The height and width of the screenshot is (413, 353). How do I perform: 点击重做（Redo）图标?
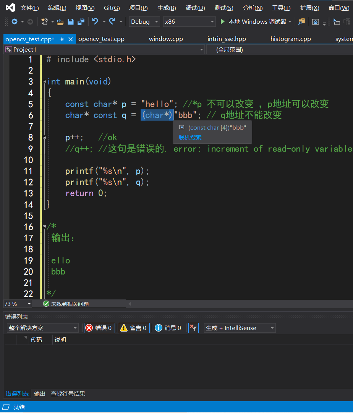click(x=112, y=22)
